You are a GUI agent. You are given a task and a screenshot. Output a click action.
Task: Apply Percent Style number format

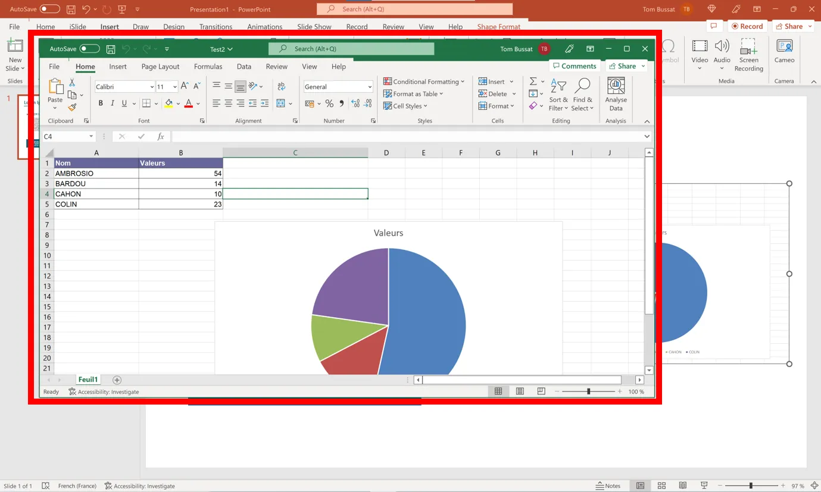coord(329,104)
